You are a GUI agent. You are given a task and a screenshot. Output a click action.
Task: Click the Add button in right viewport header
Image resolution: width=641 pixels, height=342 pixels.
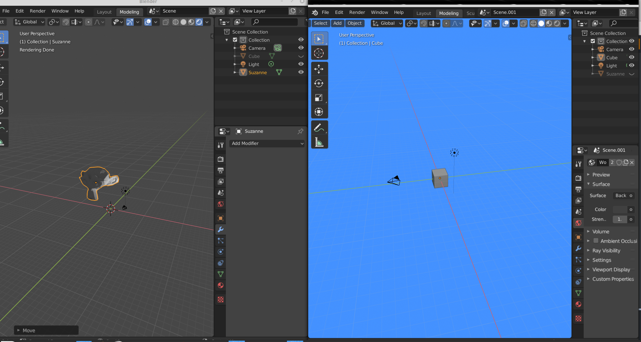(x=337, y=23)
